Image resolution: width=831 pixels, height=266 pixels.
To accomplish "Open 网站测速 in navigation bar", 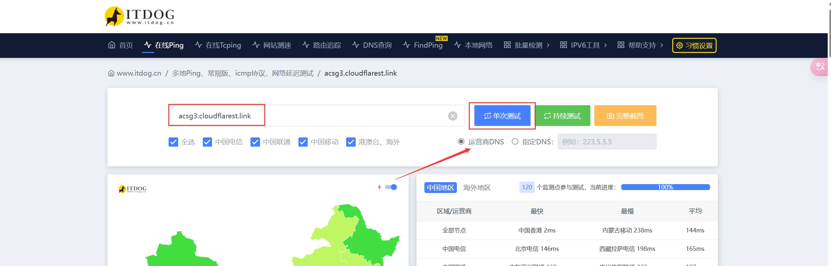I will pos(272,45).
